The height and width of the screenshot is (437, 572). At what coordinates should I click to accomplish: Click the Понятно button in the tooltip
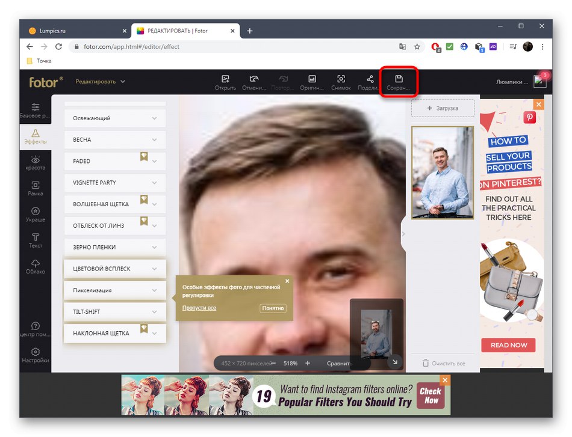[273, 308]
